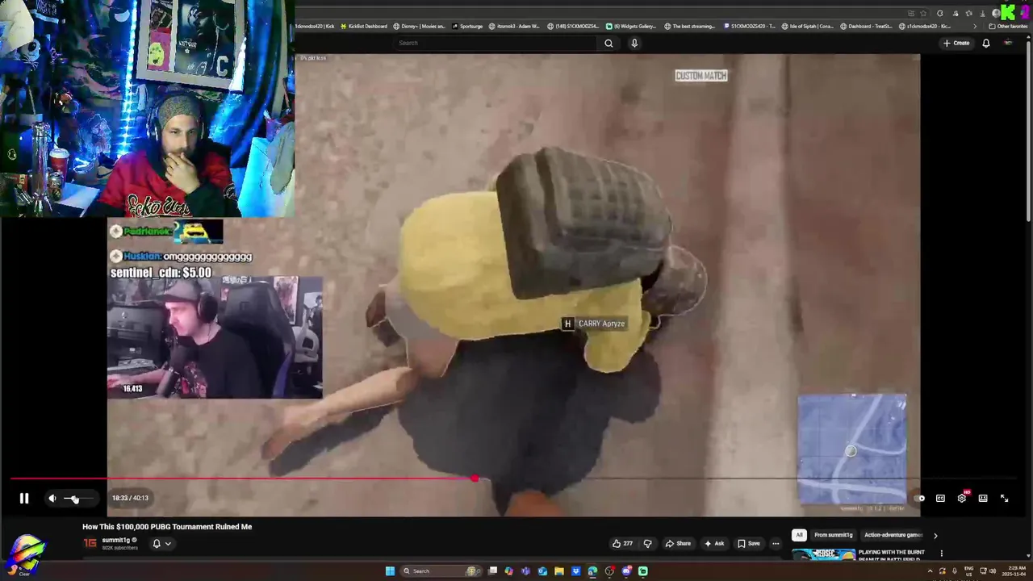Open ENG US language switcher
Viewport: 1033px width, 581px height.
pos(969,571)
